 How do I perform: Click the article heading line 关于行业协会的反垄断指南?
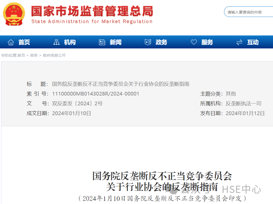point(162,187)
